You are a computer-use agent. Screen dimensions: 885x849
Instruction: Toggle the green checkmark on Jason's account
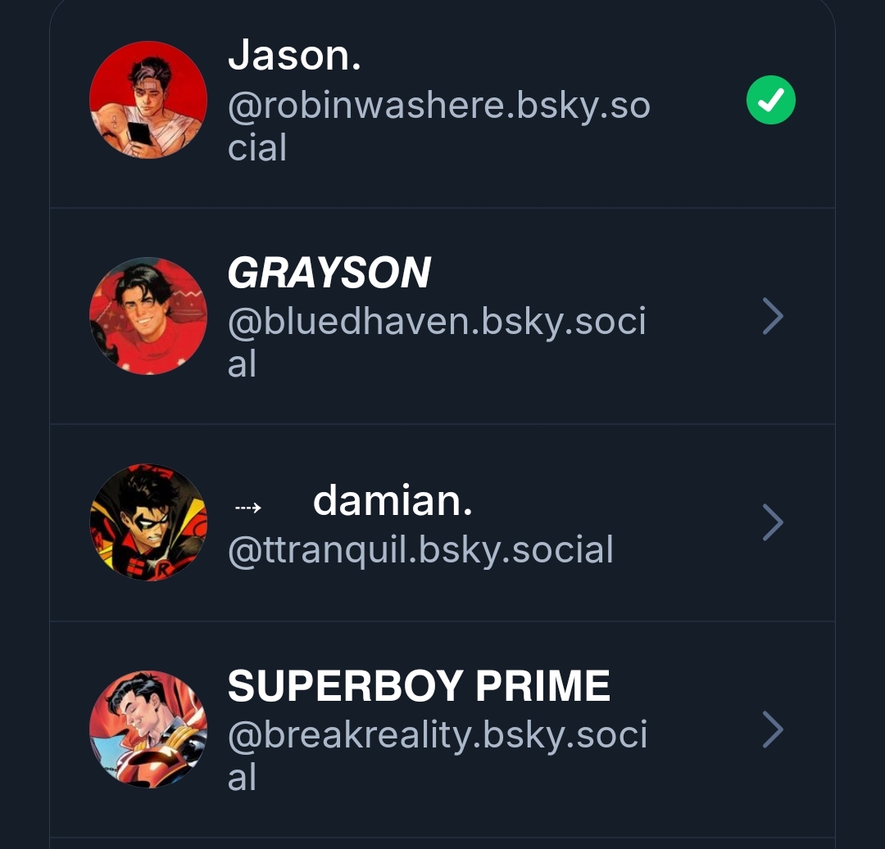771,100
